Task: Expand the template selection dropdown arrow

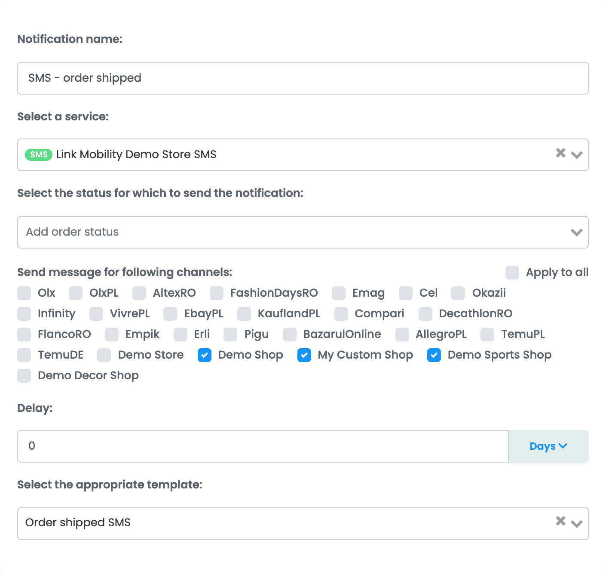Action: click(577, 524)
